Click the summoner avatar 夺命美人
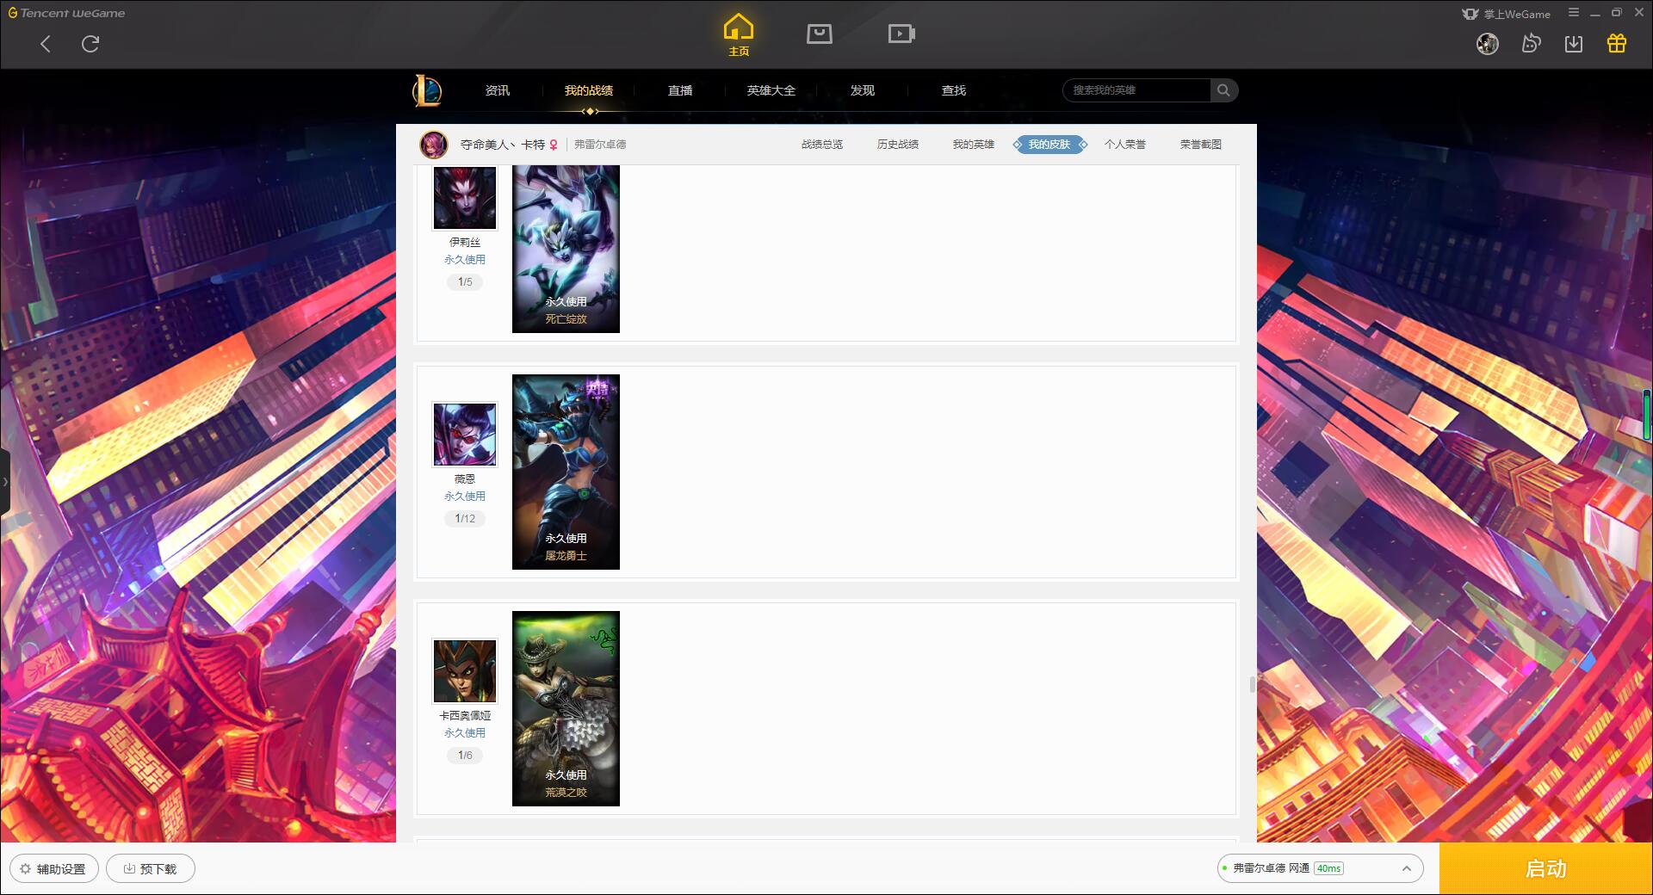Image resolution: width=1653 pixels, height=895 pixels. pos(434,145)
